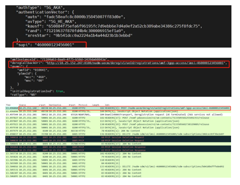Click the Info column header
The width and height of the screenshot is (240, 185).
click(107, 105)
